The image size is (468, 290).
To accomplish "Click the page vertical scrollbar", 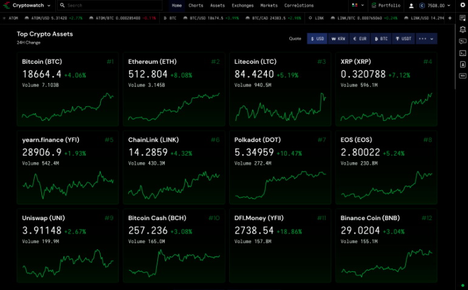I will pos(455,57).
